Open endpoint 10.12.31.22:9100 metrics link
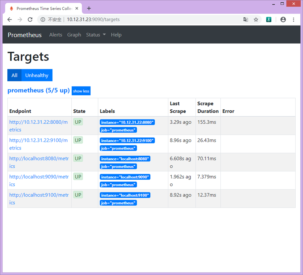The width and height of the screenshot is (303, 275). tap(38, 144)
